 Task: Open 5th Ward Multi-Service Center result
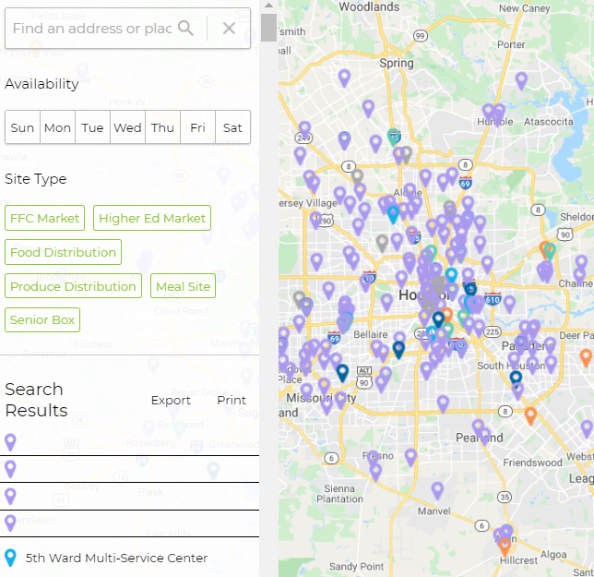pos(116,558)
